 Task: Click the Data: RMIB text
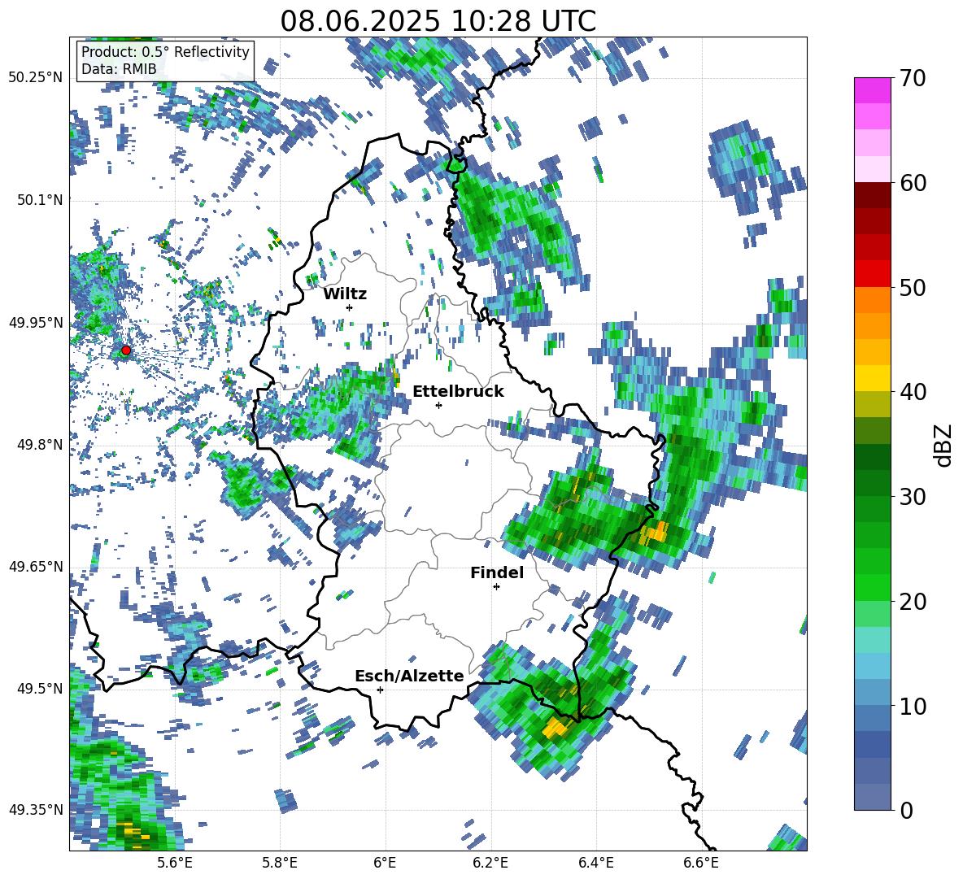tap(119, 69)
